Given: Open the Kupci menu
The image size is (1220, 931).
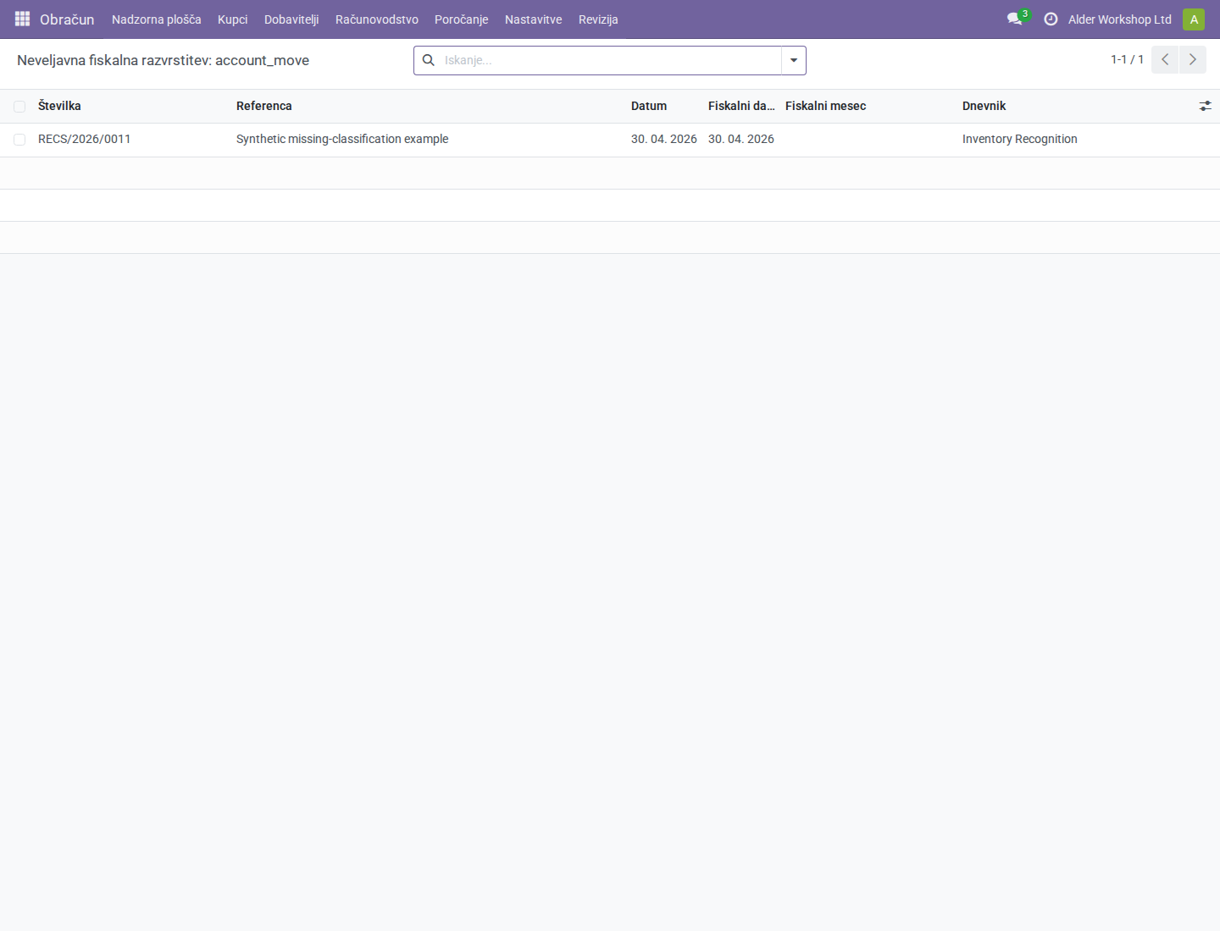Looking at the screenshot, I should click(233, 19).
